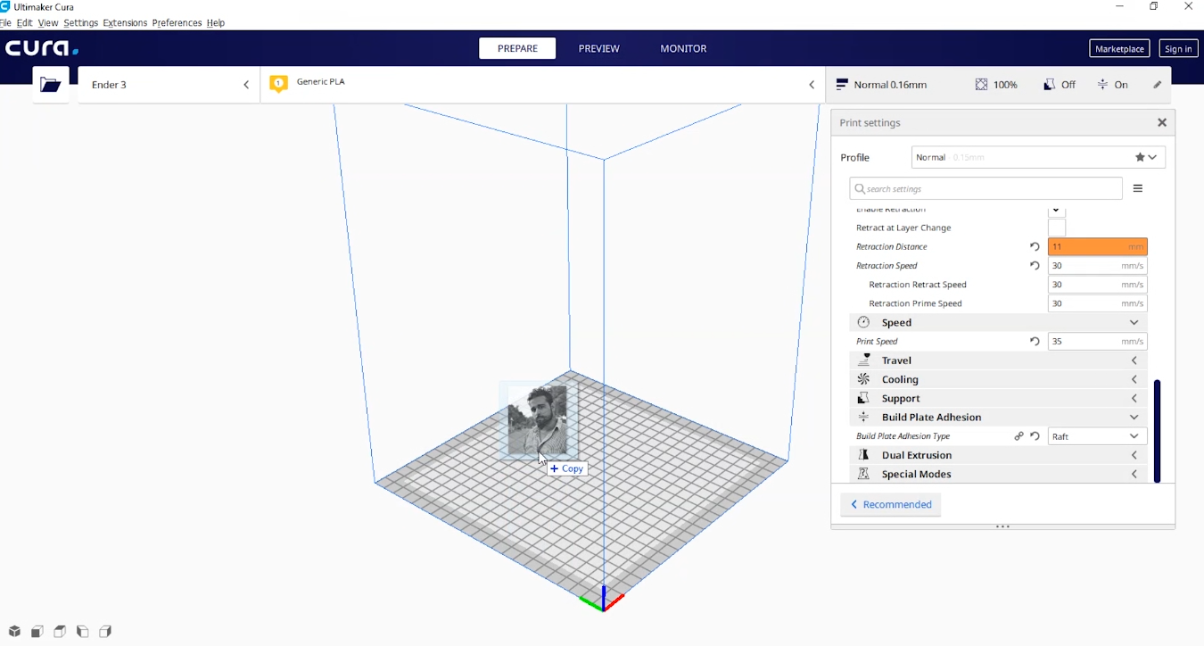Open the Preferences menu
1204x646 pixels.
coord(177,22)
